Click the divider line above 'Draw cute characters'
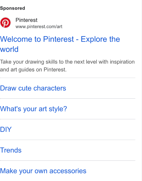The image size is (142, 181). pos(68,78)
